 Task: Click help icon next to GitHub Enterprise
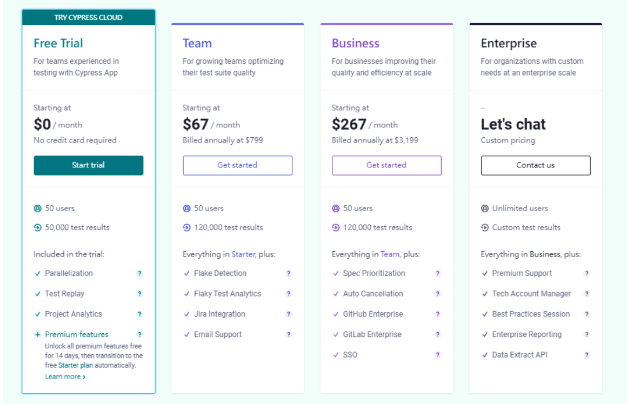click(438, 314)
